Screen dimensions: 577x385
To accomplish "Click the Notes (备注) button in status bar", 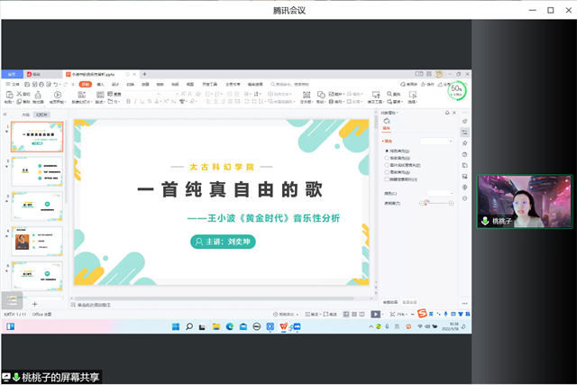I will point(313,315).
